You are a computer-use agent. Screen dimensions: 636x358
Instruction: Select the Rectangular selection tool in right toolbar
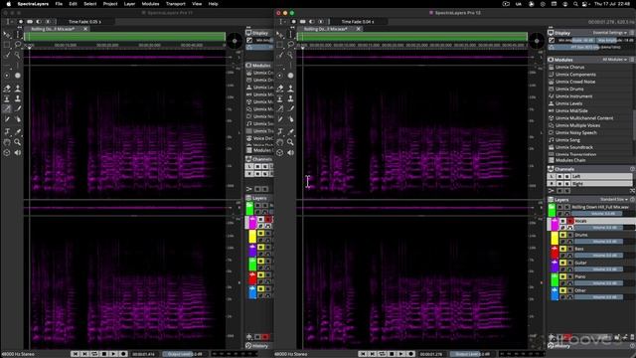[x=280, y=44]
